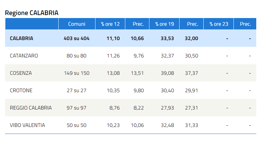This screenshot has width=272, height=152.
Task: Select the 149 su 150 Cosenza cell
Action: 77,73
